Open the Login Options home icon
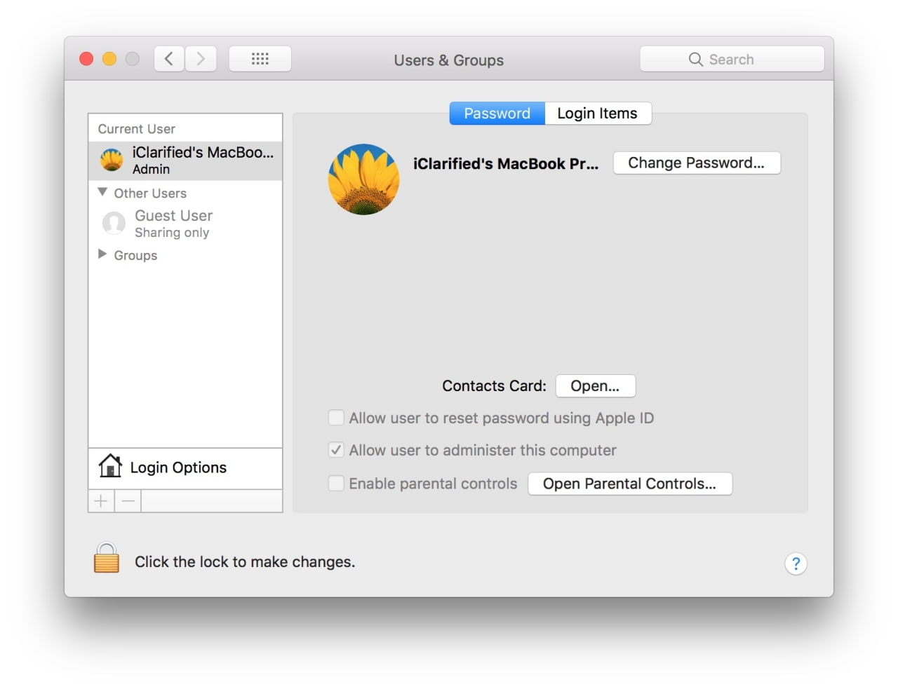Viewport: 898px width, 689px height. [110, 466]
